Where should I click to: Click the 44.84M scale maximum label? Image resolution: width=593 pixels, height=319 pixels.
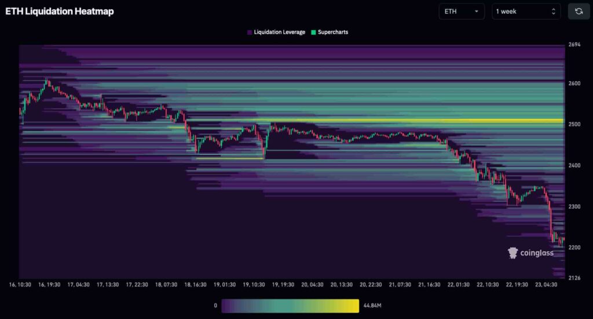point(372,305)
